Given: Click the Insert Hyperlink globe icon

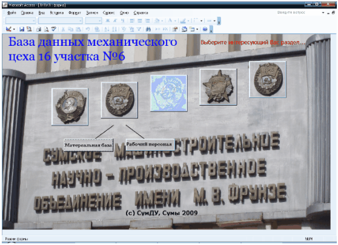Looking at the screenshot, I should coord(97,29).
